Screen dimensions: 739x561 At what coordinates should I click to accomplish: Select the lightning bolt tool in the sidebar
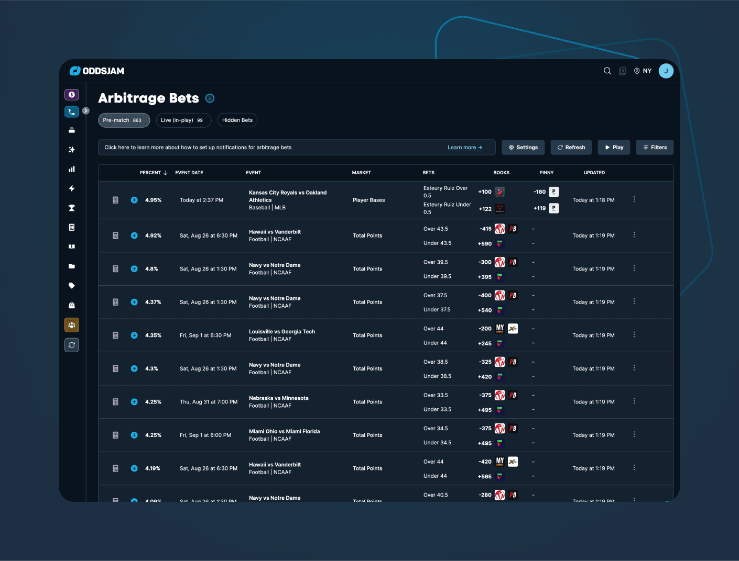(x=72, y=188)
